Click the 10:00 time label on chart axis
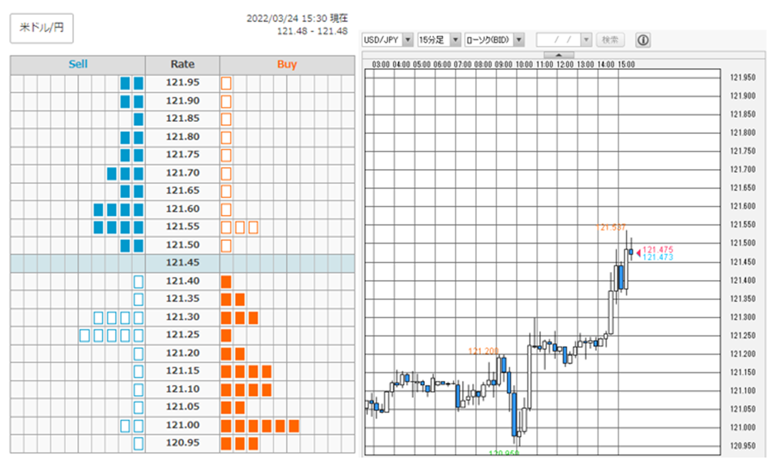Image resolution: width=777 pixels, height=466 pixels. tap(524, 65)
